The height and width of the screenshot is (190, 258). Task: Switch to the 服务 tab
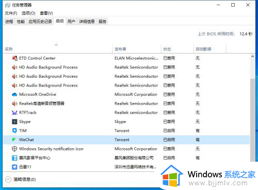point(102,22)
